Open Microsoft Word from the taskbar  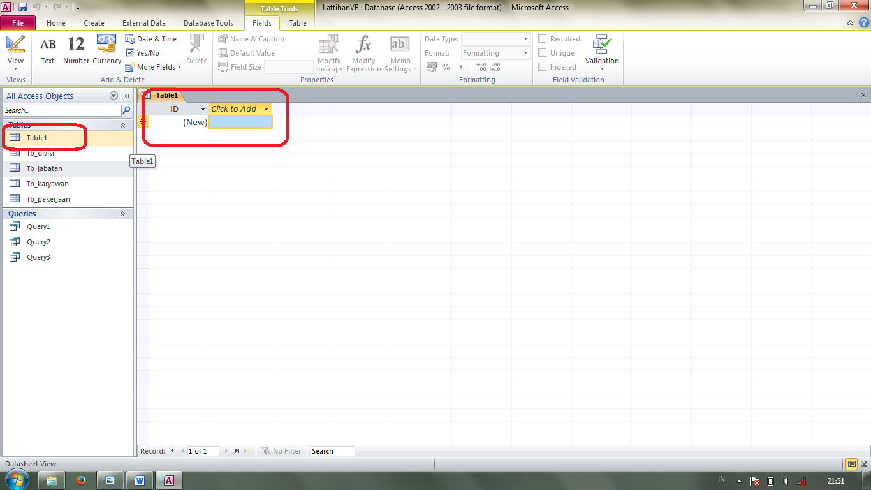[x=139, y=479]
